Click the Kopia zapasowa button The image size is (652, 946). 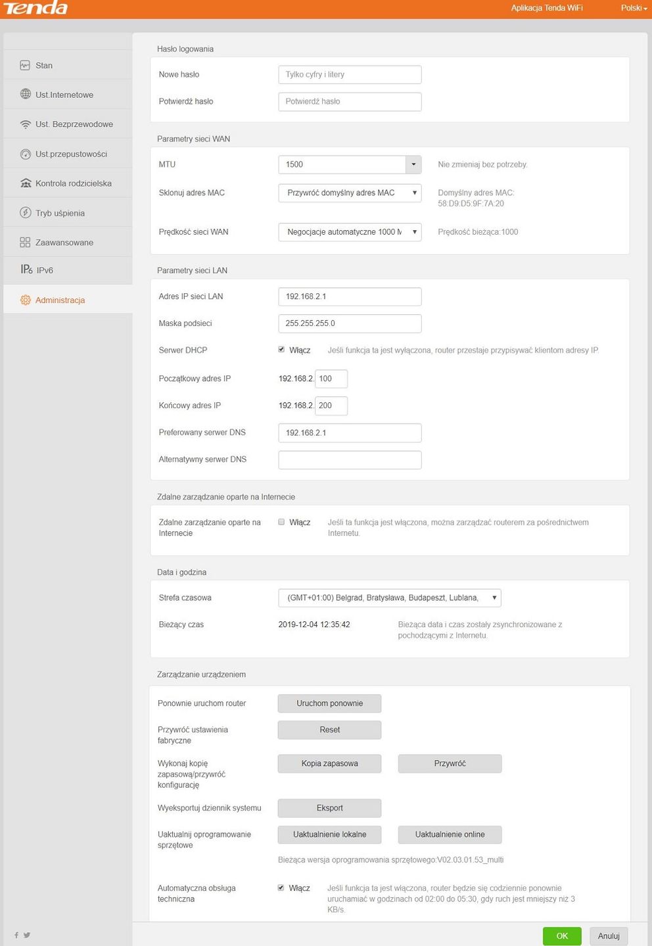tap(329, 763)
